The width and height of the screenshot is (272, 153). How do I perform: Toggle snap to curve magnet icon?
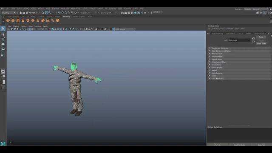click(x=62, y=13)
